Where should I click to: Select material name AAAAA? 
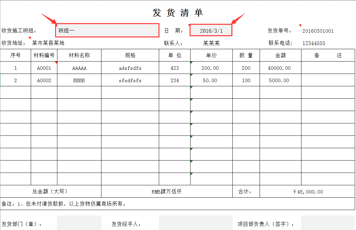79,68
